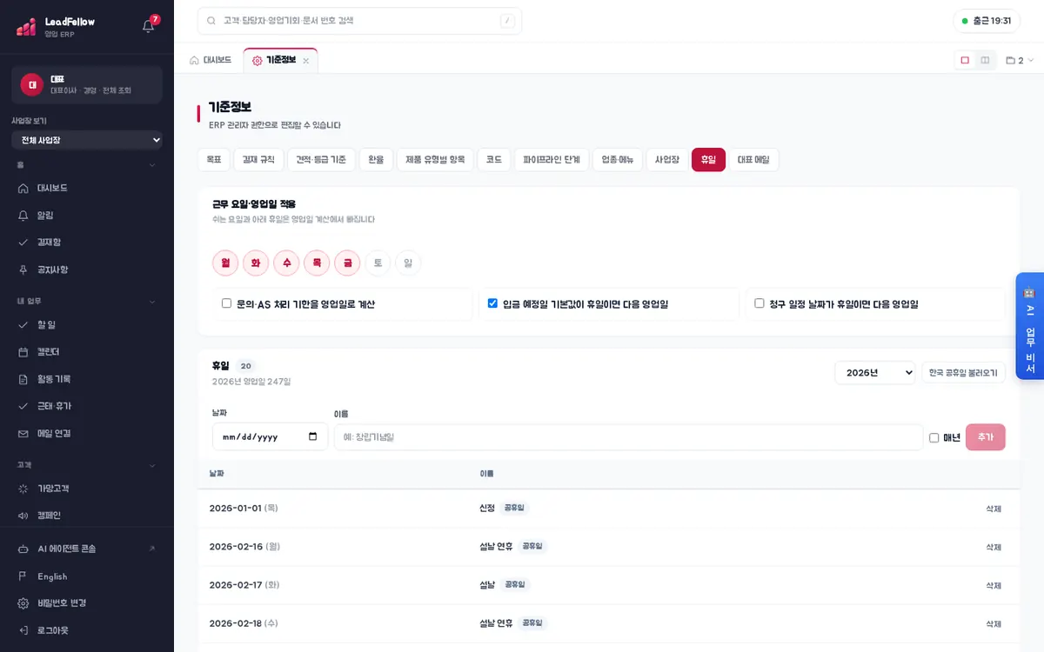
Task: Click the 로그아웃 exit icon
Action: [23, 630]
